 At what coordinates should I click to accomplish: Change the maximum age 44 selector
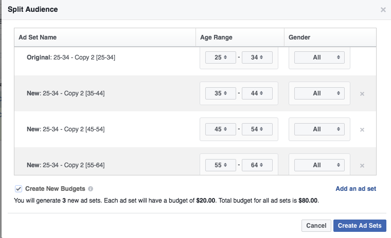(x=257, y=93)
